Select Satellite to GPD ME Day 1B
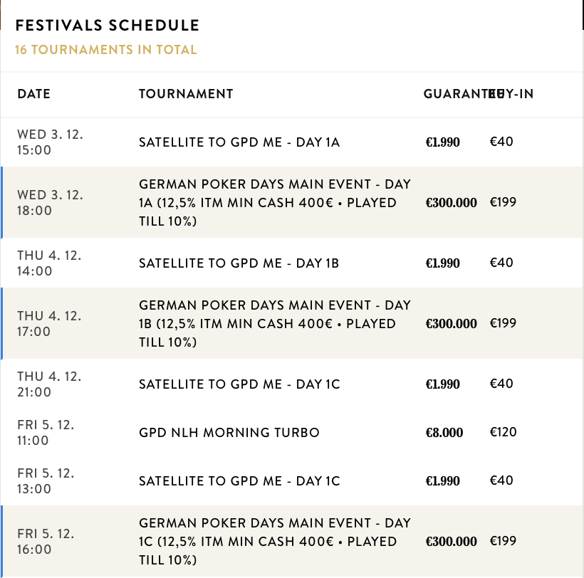The height and width of the screenshot is (578, 584). pyautogui.click(x=239, y=263)
